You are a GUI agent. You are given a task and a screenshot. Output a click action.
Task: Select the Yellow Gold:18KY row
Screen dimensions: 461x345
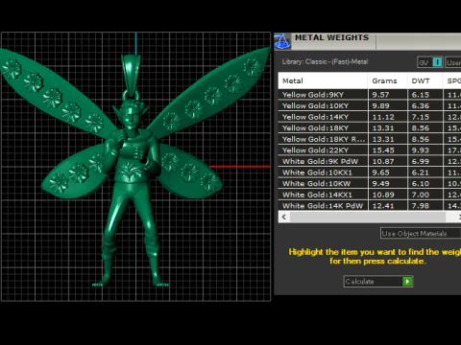click(x=370, y=128)
